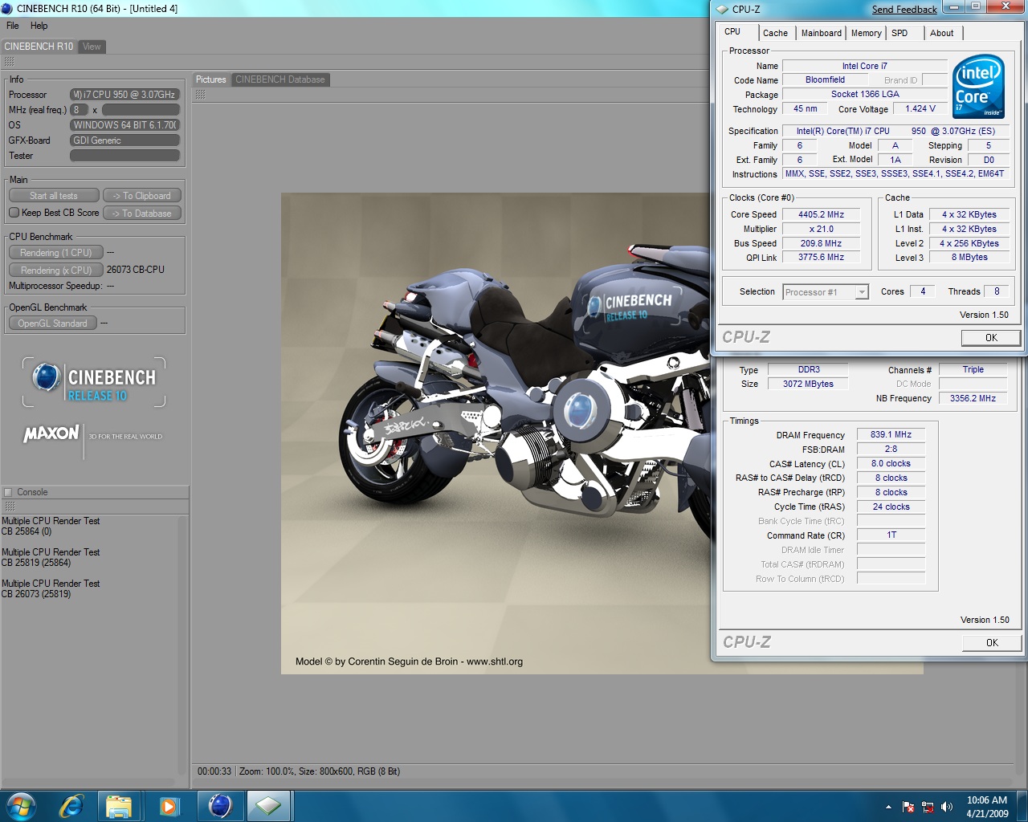Image resolution: width=1028 pixels, height=822 pixels.
Task: Click Core Speed value 4405.2 MHz
Action: click(821, 215)
